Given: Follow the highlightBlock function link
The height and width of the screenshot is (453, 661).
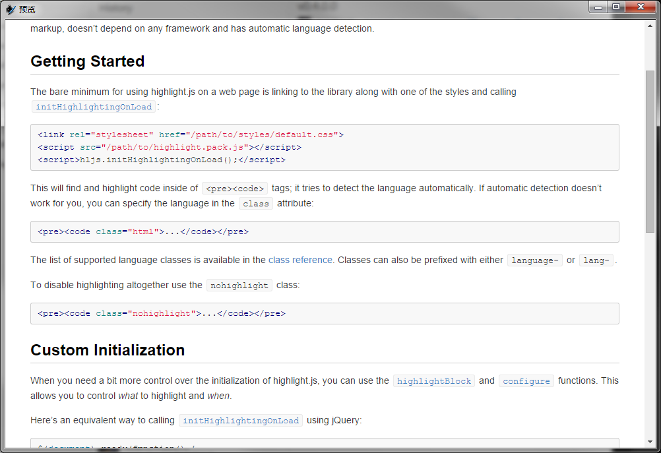Looking at the screenshot, I should click(434, 381).
